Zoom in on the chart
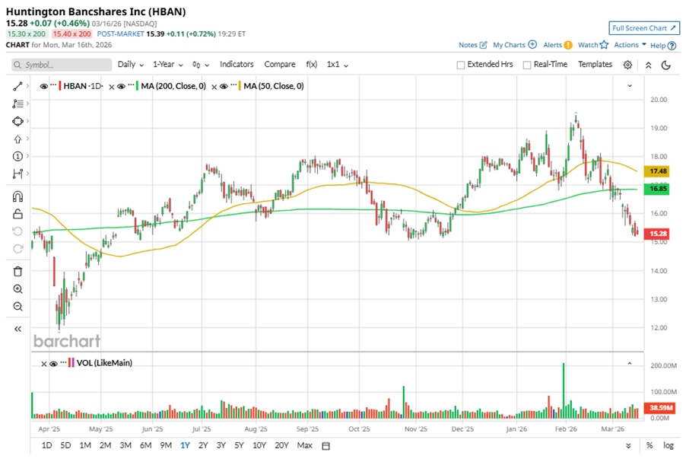 (17, 289)
